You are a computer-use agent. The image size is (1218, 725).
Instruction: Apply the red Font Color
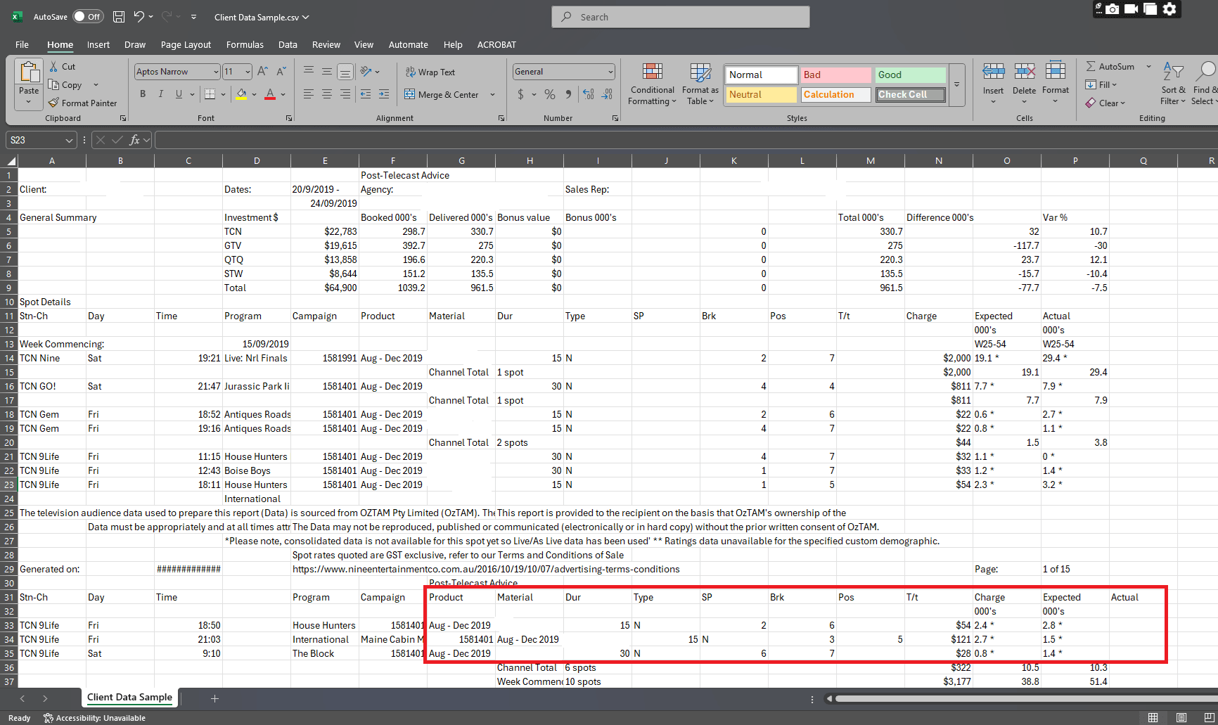[x=270, y=94]
